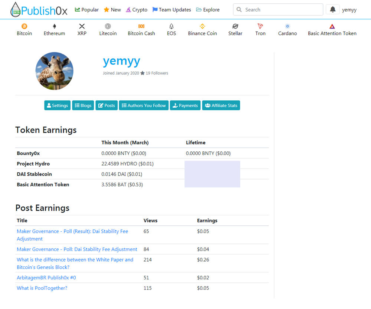Open the Blogs button

click(83, 105)
